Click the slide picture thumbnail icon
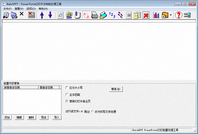 pos(129,15)
